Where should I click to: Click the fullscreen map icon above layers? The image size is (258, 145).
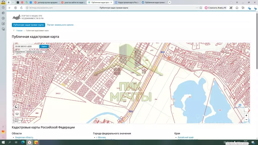pos(16,107)
